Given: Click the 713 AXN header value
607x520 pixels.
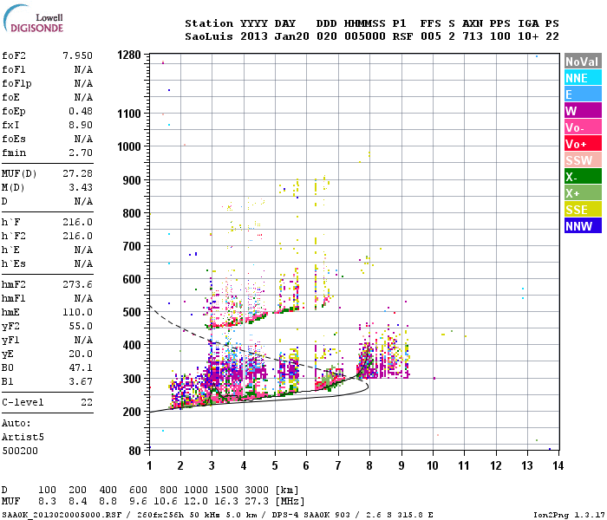Looking at the screenshot, I should (x=473, y=36).
